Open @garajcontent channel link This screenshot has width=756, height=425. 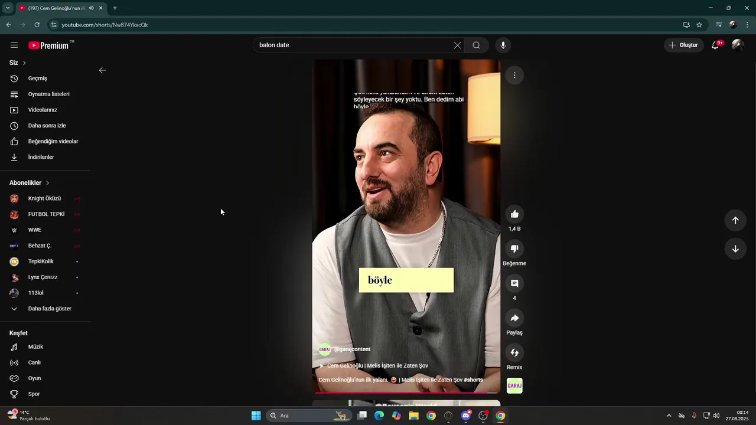(352, 349)
